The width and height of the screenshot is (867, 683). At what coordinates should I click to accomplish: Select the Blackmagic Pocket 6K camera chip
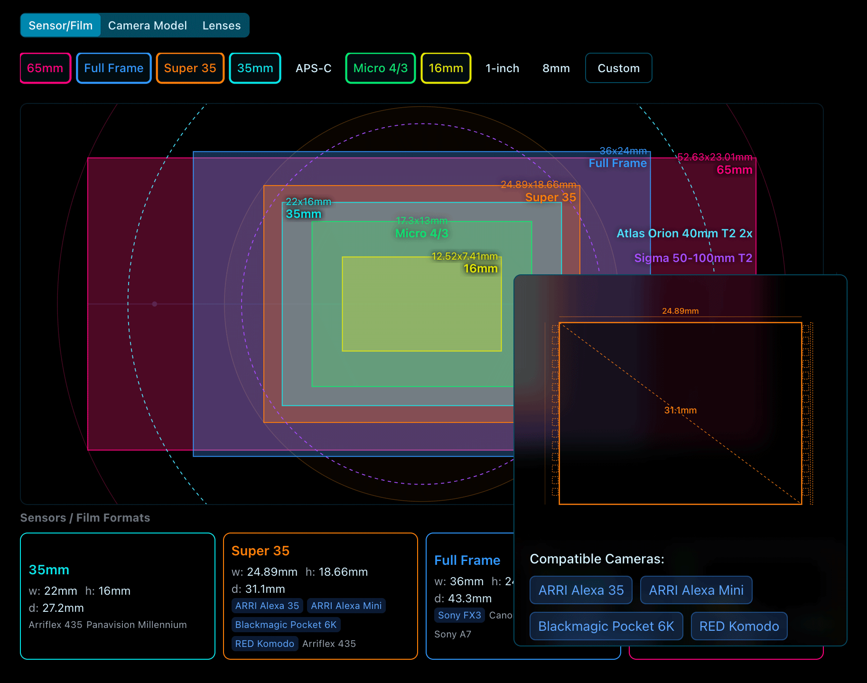point(606,626)
